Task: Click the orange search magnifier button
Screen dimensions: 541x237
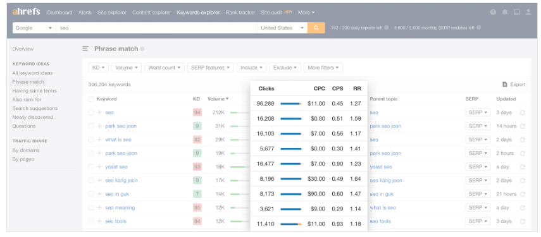Action: pos(316,28)
